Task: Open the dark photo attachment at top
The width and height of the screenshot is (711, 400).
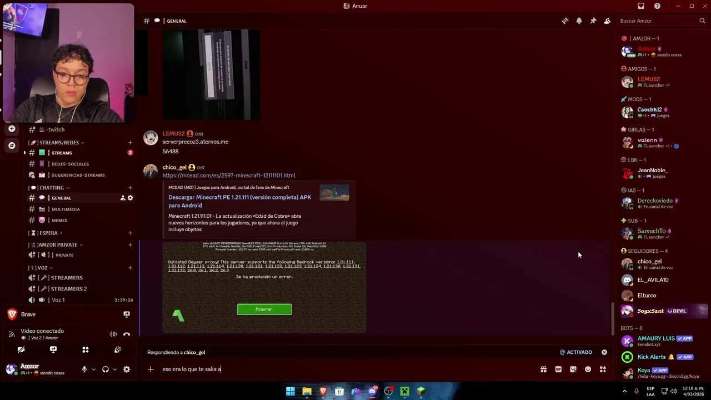Action: tap(211, 74)
